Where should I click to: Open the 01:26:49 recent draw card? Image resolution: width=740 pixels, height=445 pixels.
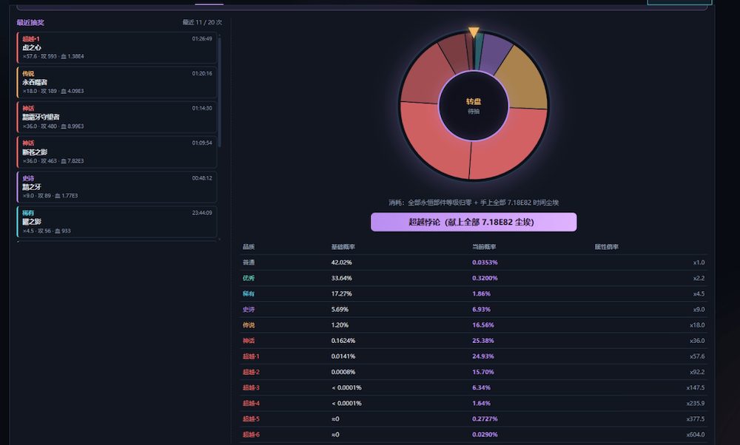point(117,47)
